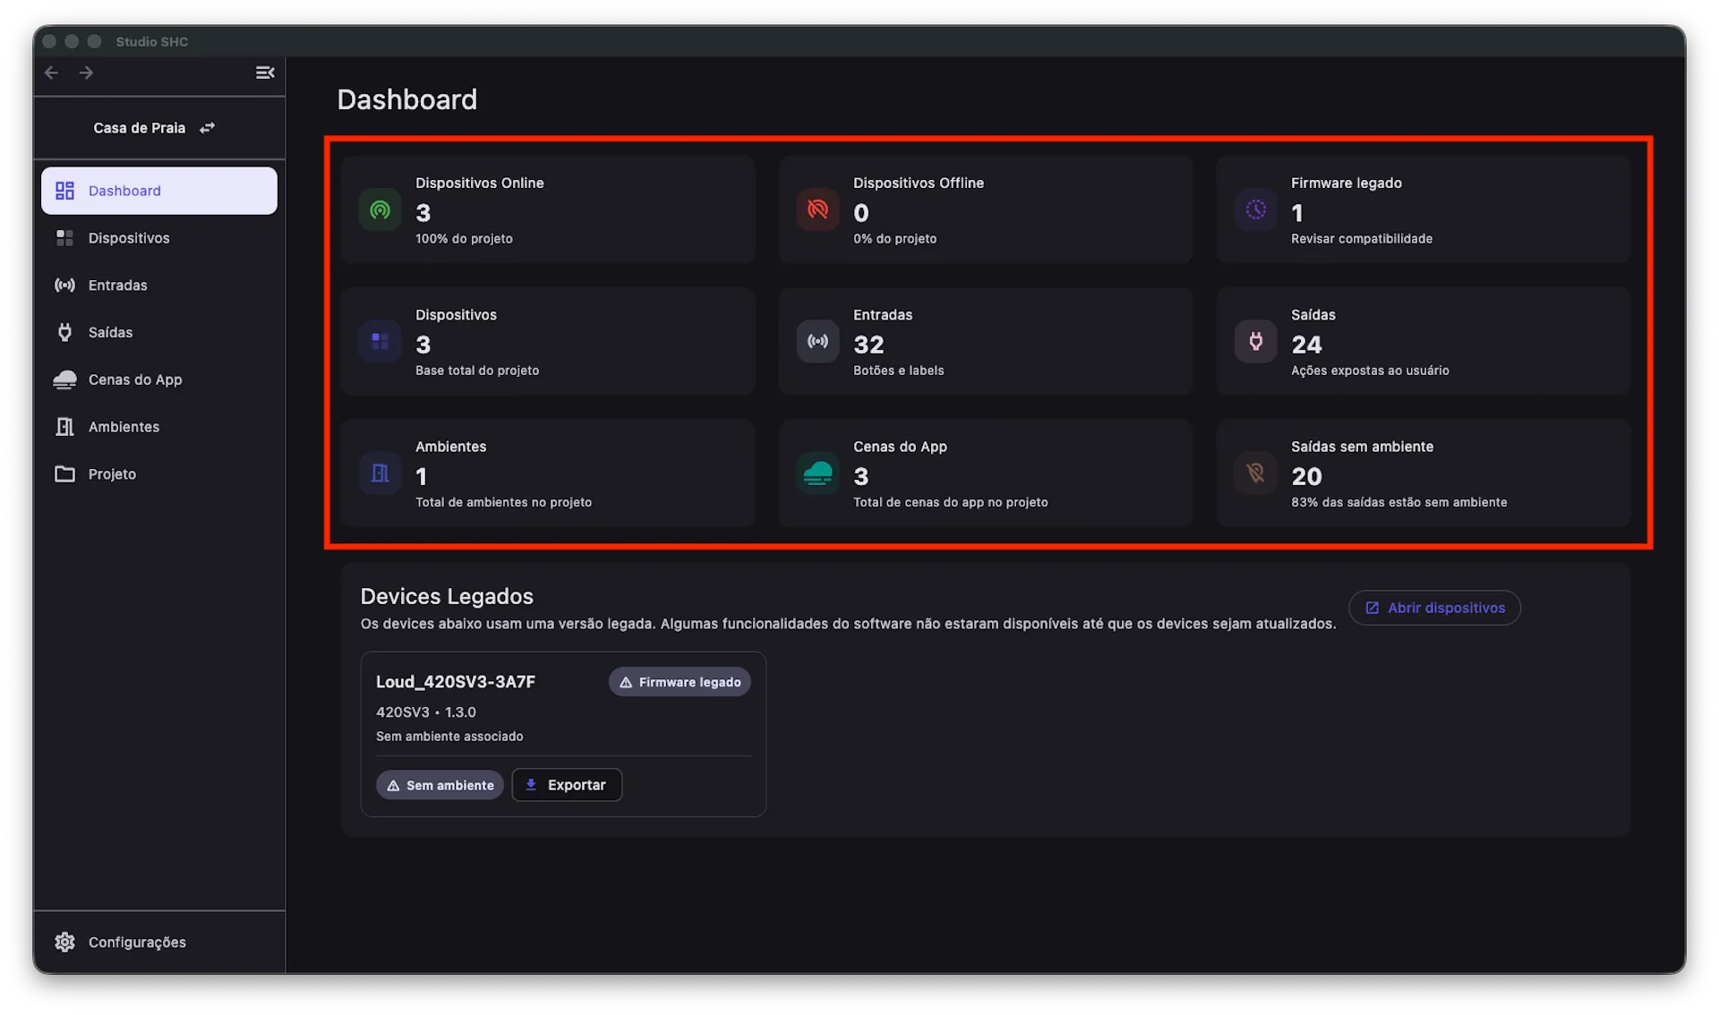Click the Sem ambiente warning chip
1719x1015 pixels.
click(440, 785)
